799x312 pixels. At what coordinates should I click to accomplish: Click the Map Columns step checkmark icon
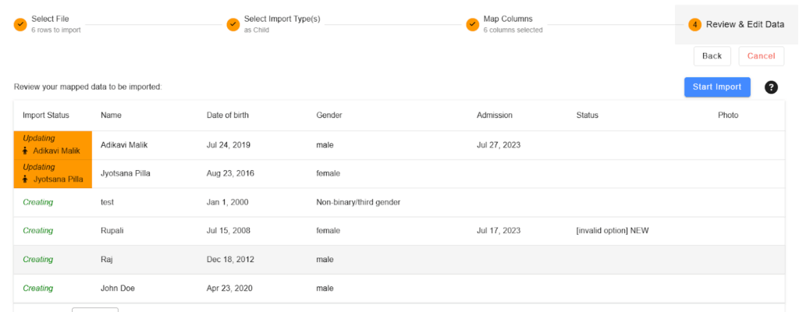472,24
